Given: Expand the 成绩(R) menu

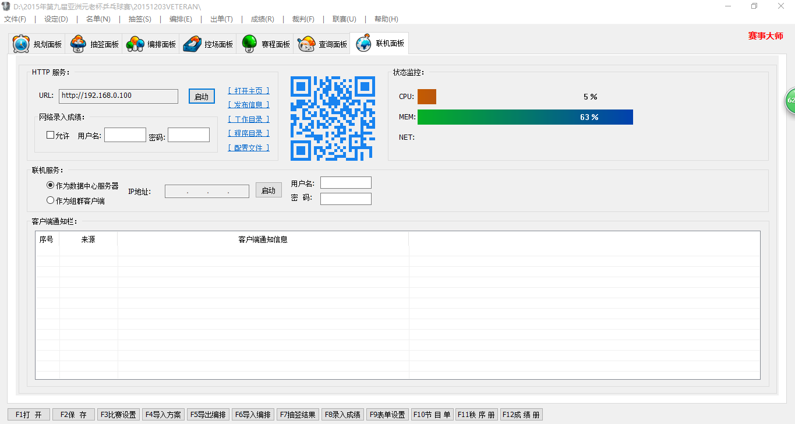Looking at the screenshot, I should coord(262,19).
